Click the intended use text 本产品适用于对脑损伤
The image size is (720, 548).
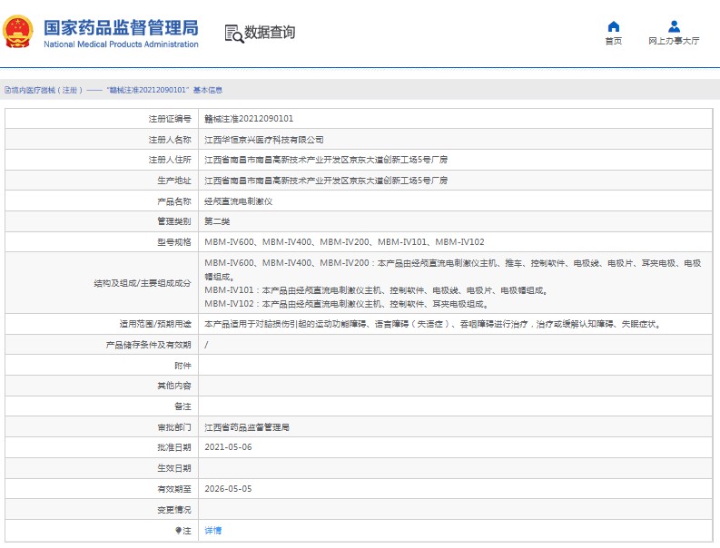point(433,324)
